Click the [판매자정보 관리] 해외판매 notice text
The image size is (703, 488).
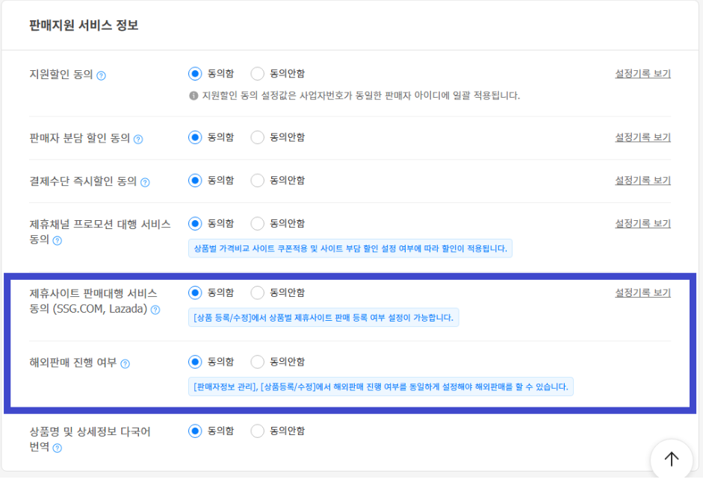click(x=381, y=387)
